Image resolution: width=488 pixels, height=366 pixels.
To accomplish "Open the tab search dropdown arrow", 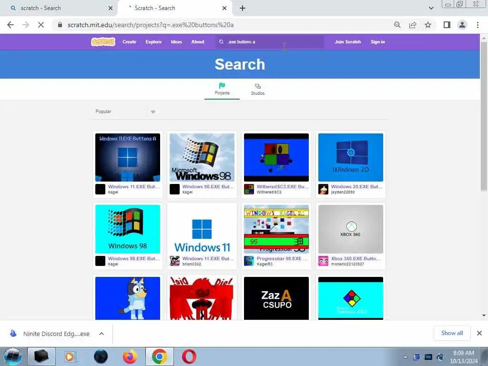I will pyautogui.click(x=431, y=8).
